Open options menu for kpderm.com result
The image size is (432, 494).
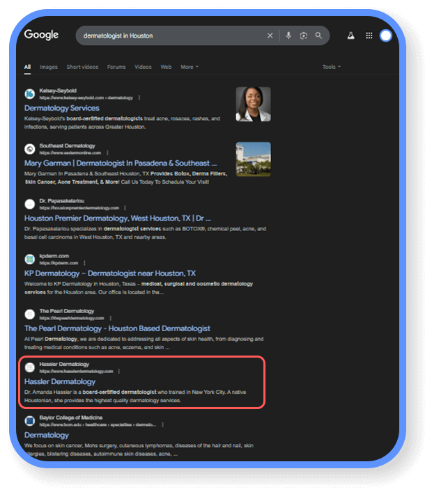coord(84,263)
